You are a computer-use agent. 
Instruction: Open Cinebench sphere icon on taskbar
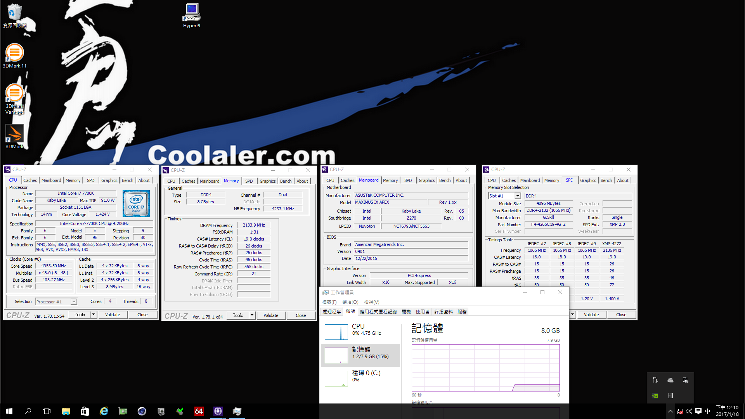(142, 411)
